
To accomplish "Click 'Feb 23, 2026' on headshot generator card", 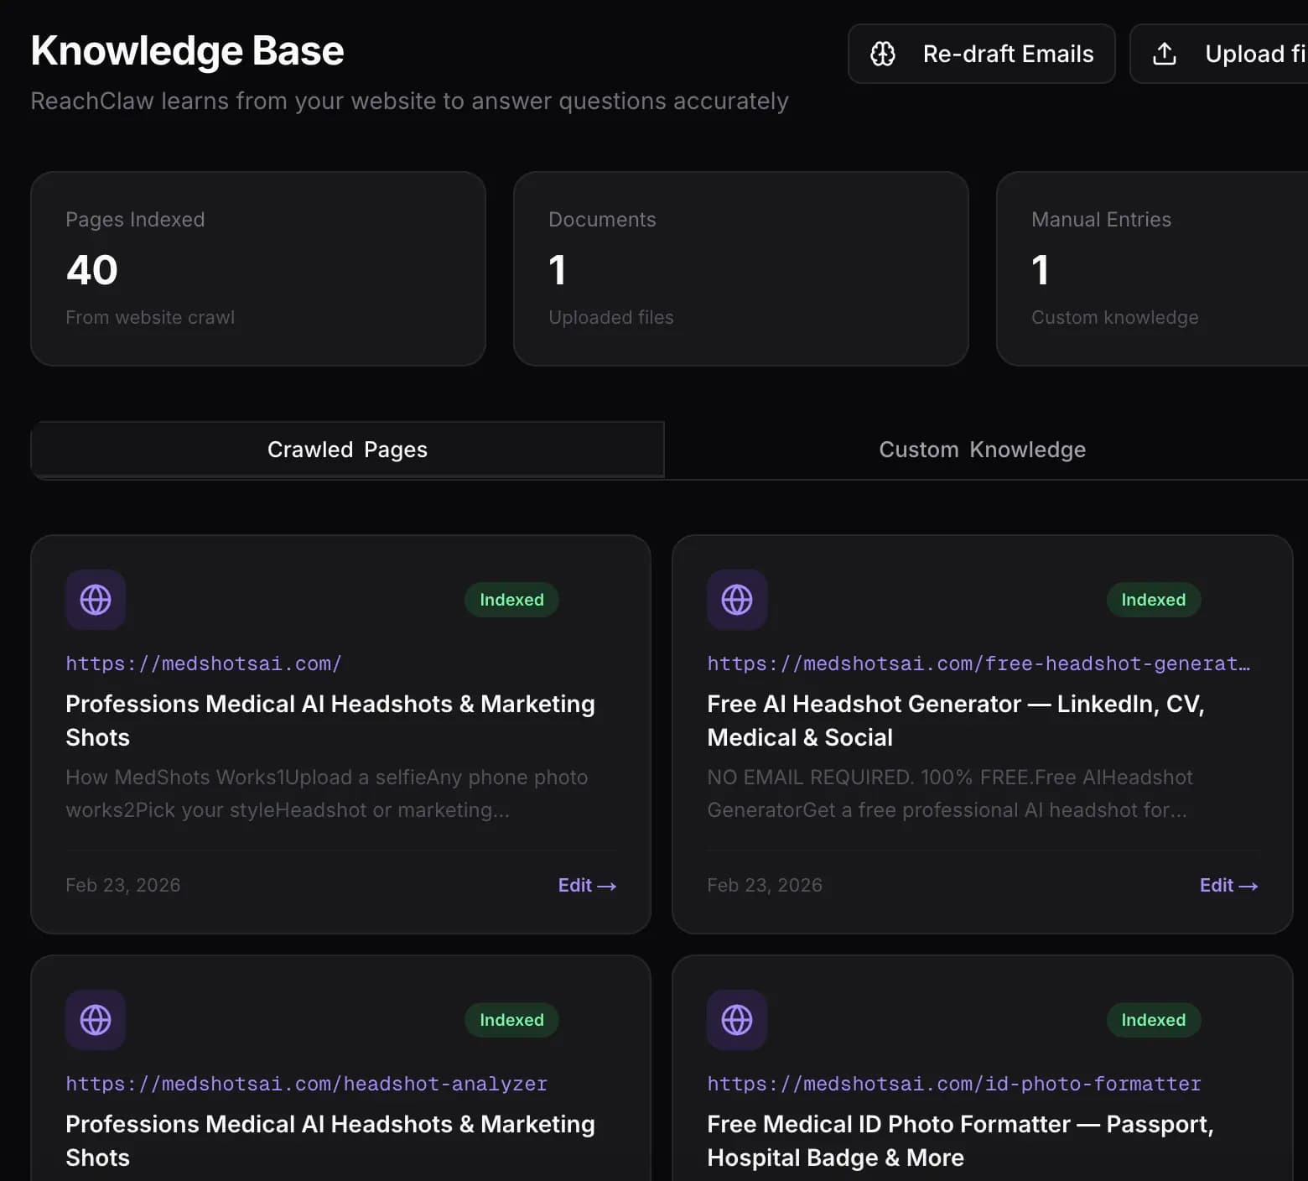I will (765, 885).
